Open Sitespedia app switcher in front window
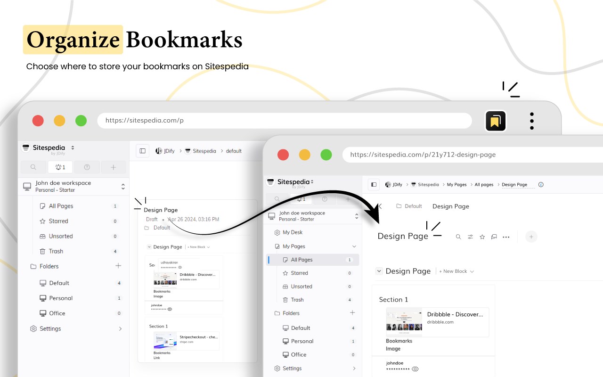This screenshot has height=377, width=603. click(x=312, y=182)
